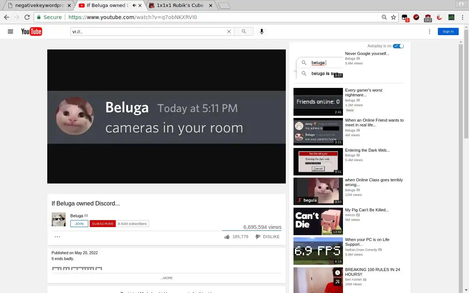Open Online Class goes wrong thumbnail
469x293 pixels.
tap(318, 191)
